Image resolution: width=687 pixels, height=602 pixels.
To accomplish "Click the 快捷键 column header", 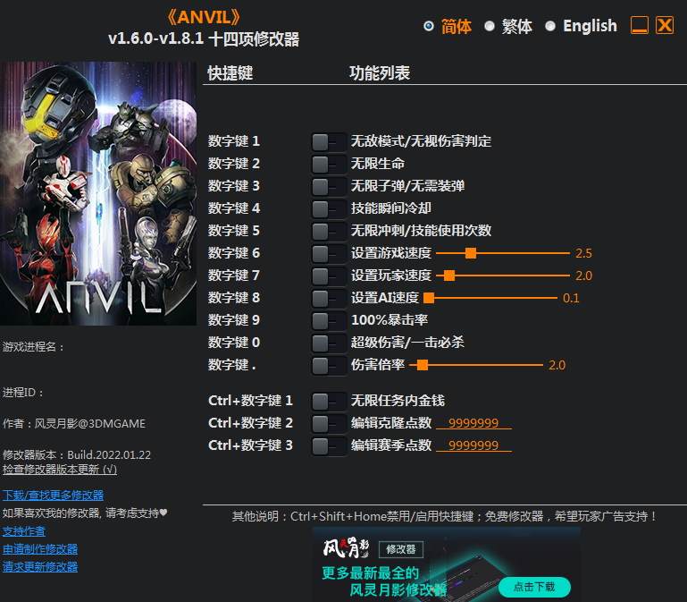I will (230, 73).
